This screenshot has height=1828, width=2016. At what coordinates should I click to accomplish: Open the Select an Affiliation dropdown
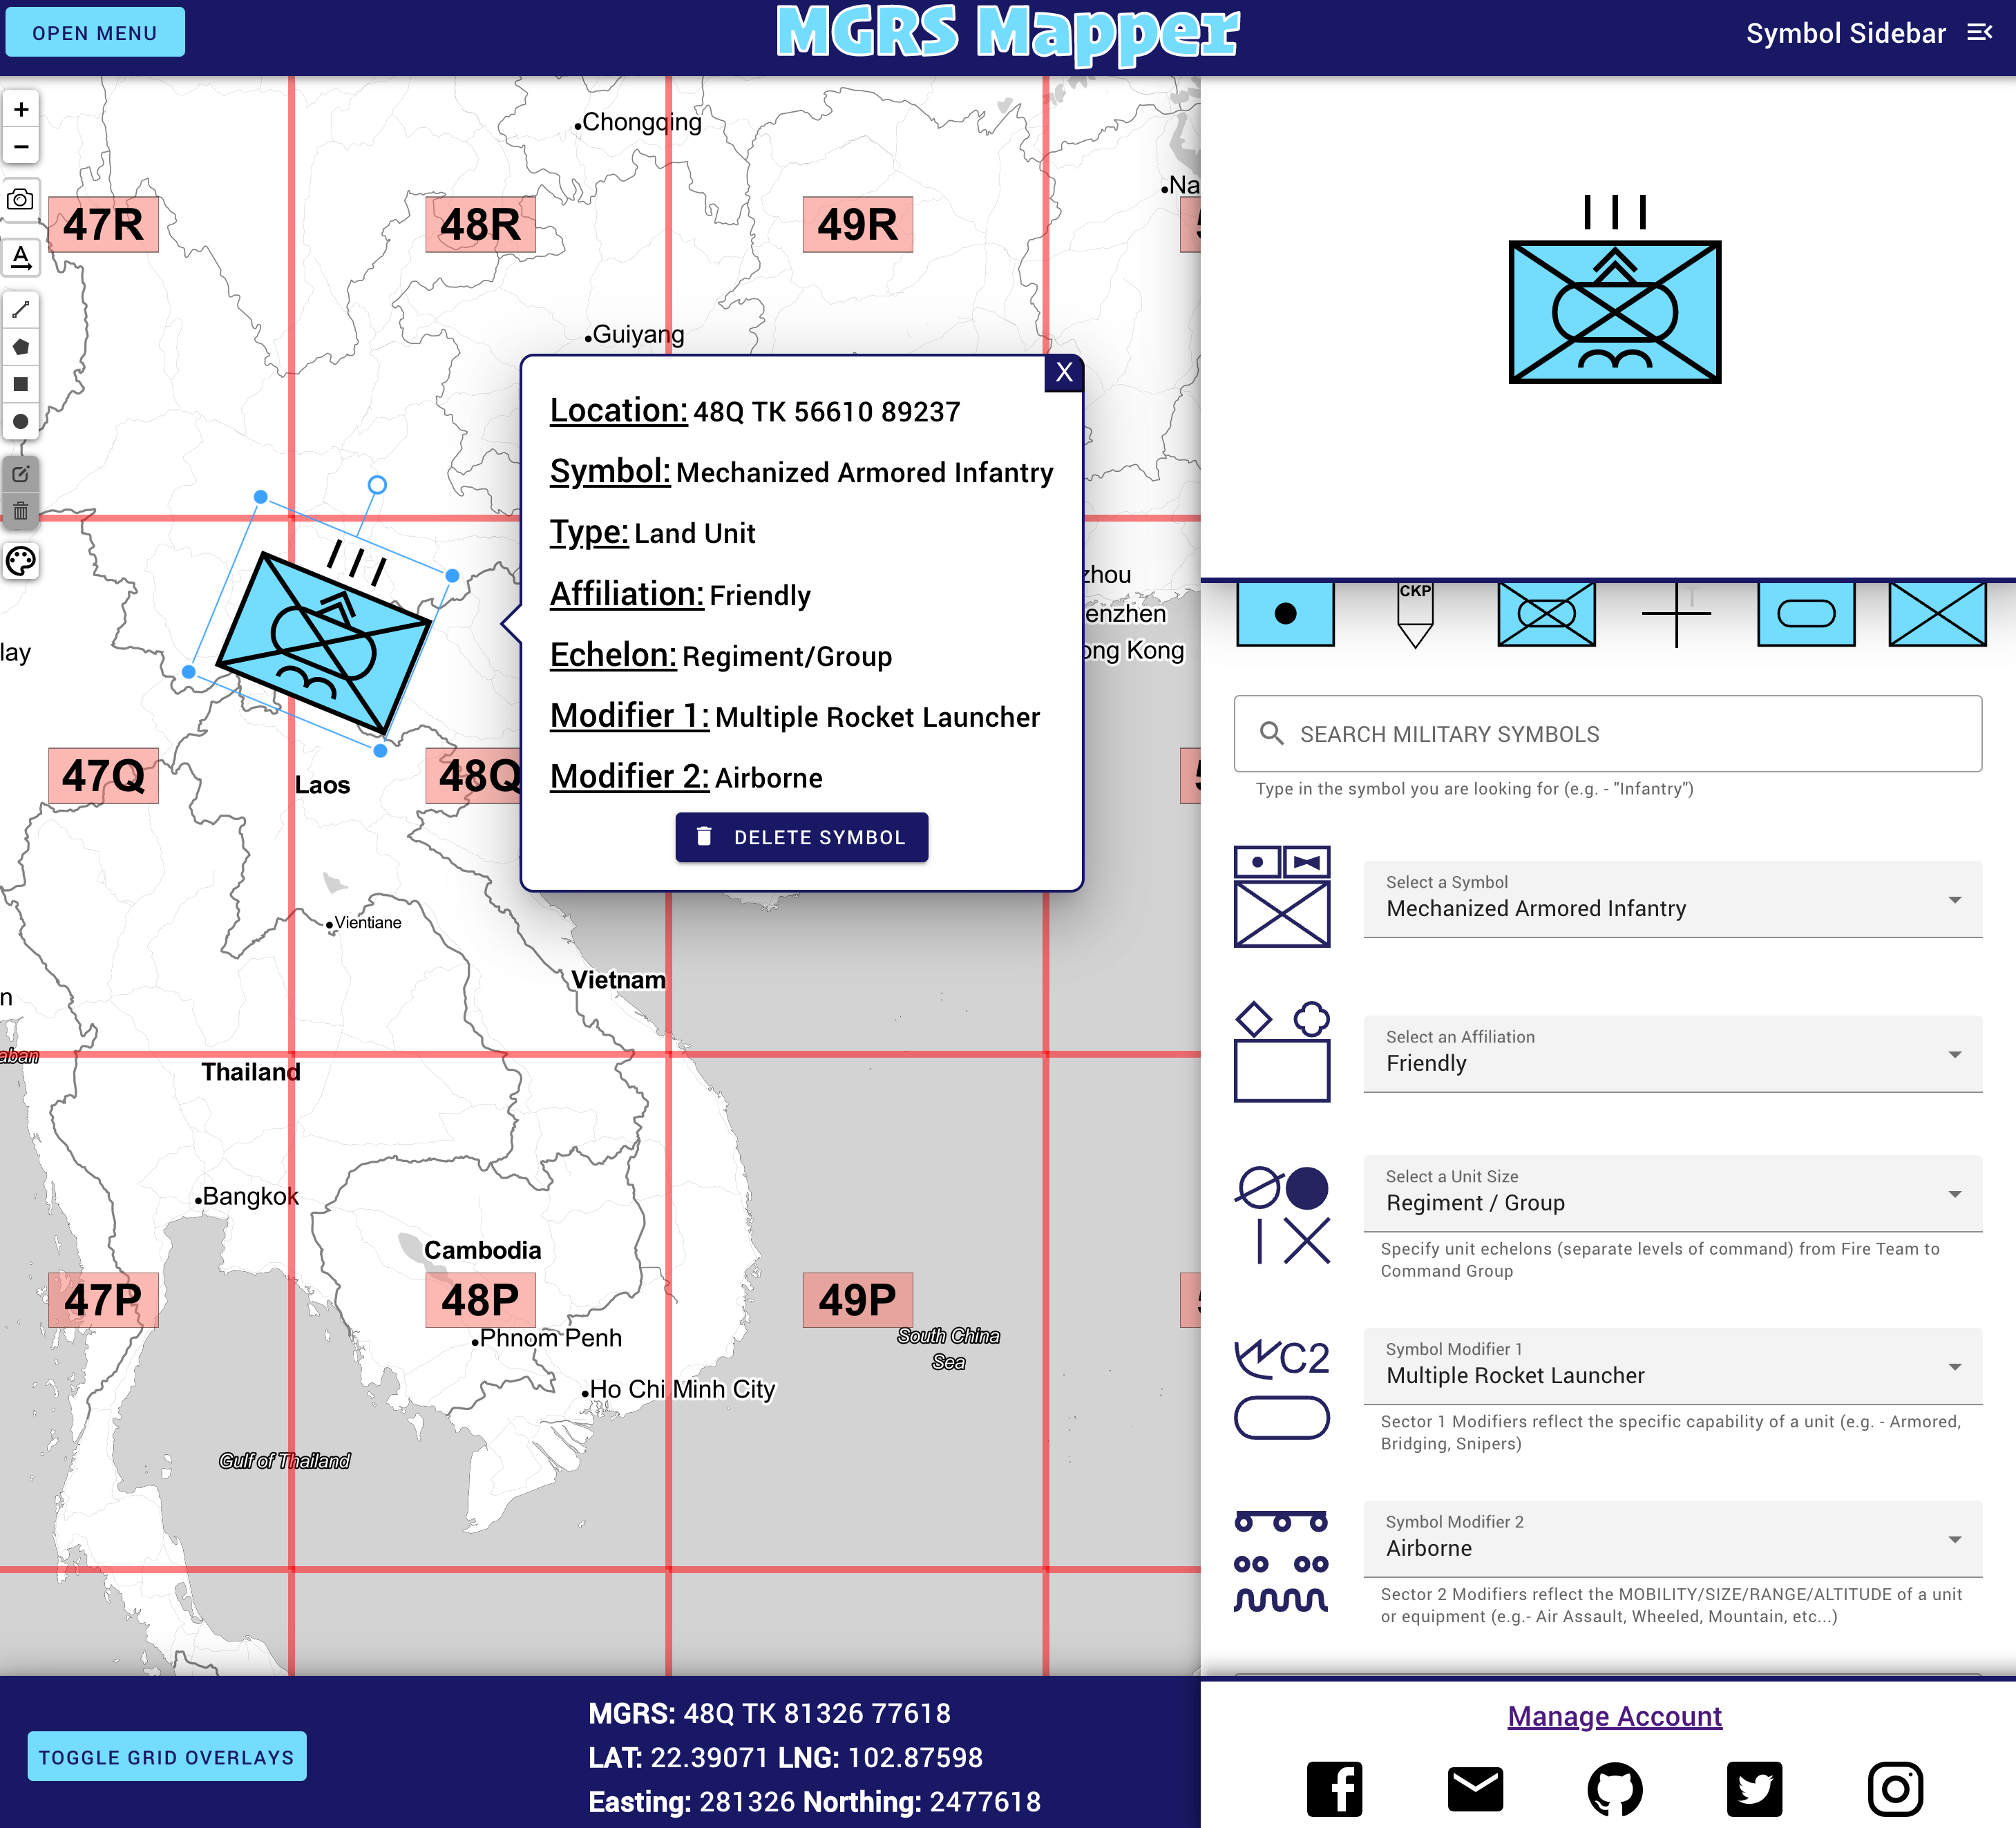(x=1671, y=1054)
